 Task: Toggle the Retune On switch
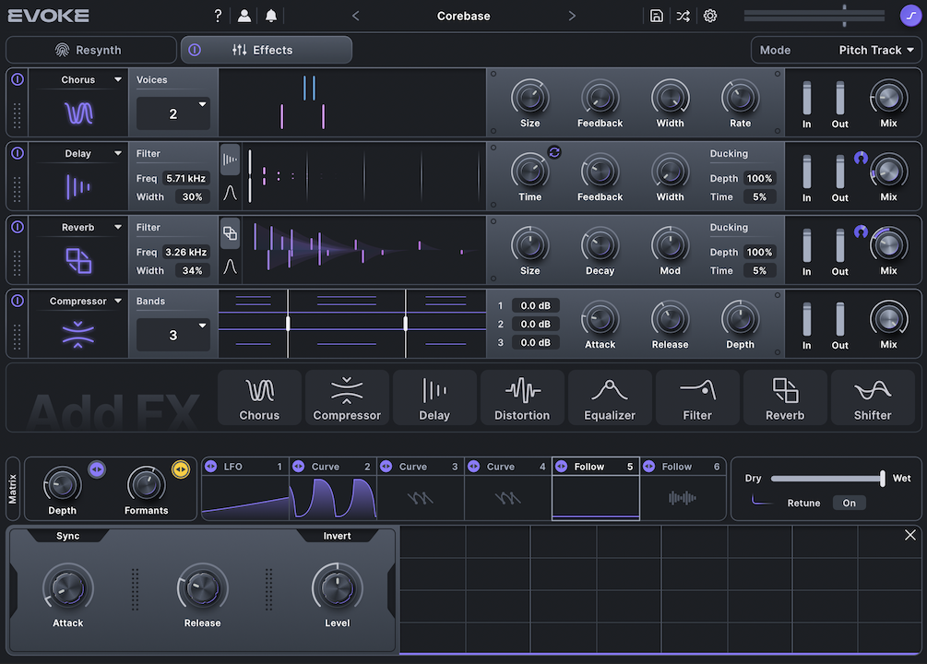[849, 503]
